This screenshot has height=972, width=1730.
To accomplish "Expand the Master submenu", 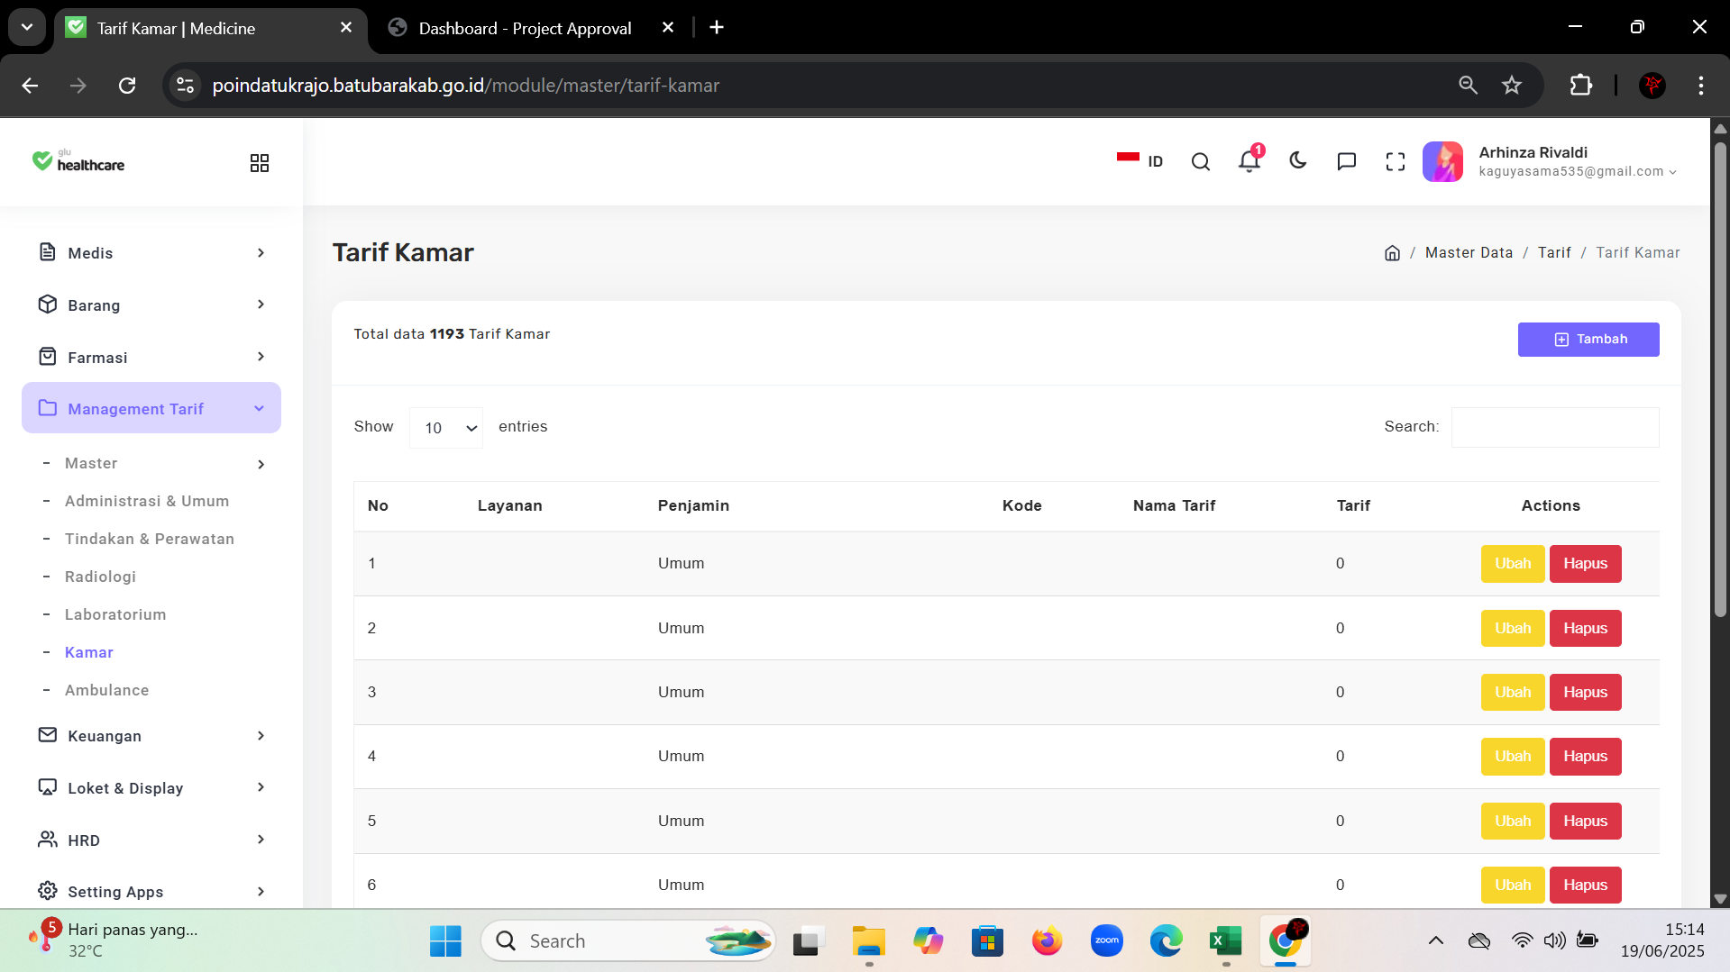I will 153,463.
